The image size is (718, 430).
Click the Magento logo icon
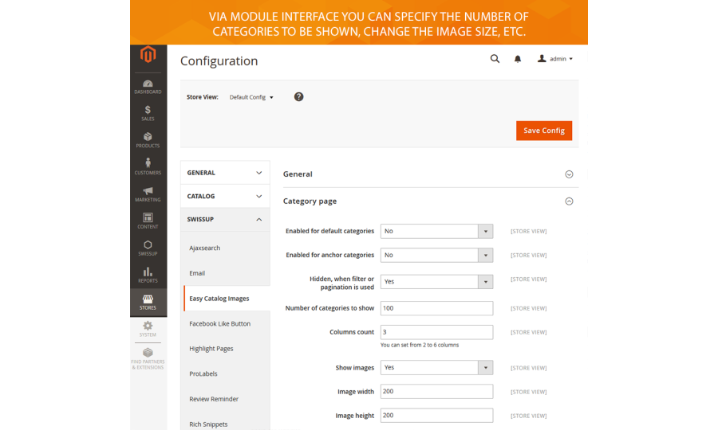point(148,55)
